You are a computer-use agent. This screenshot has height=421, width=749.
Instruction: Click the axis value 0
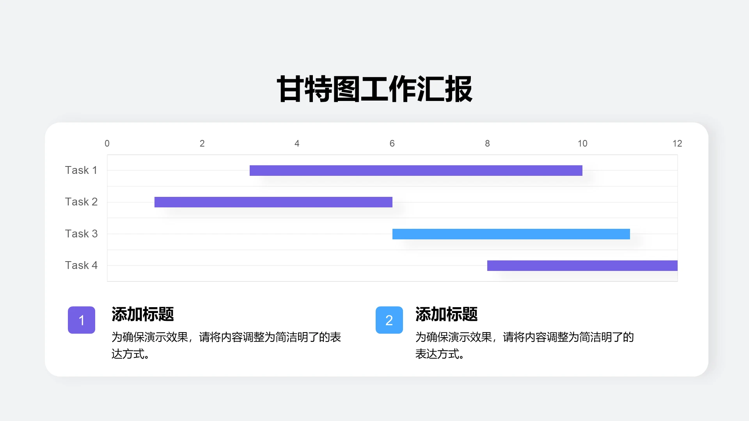coord(107,143)
